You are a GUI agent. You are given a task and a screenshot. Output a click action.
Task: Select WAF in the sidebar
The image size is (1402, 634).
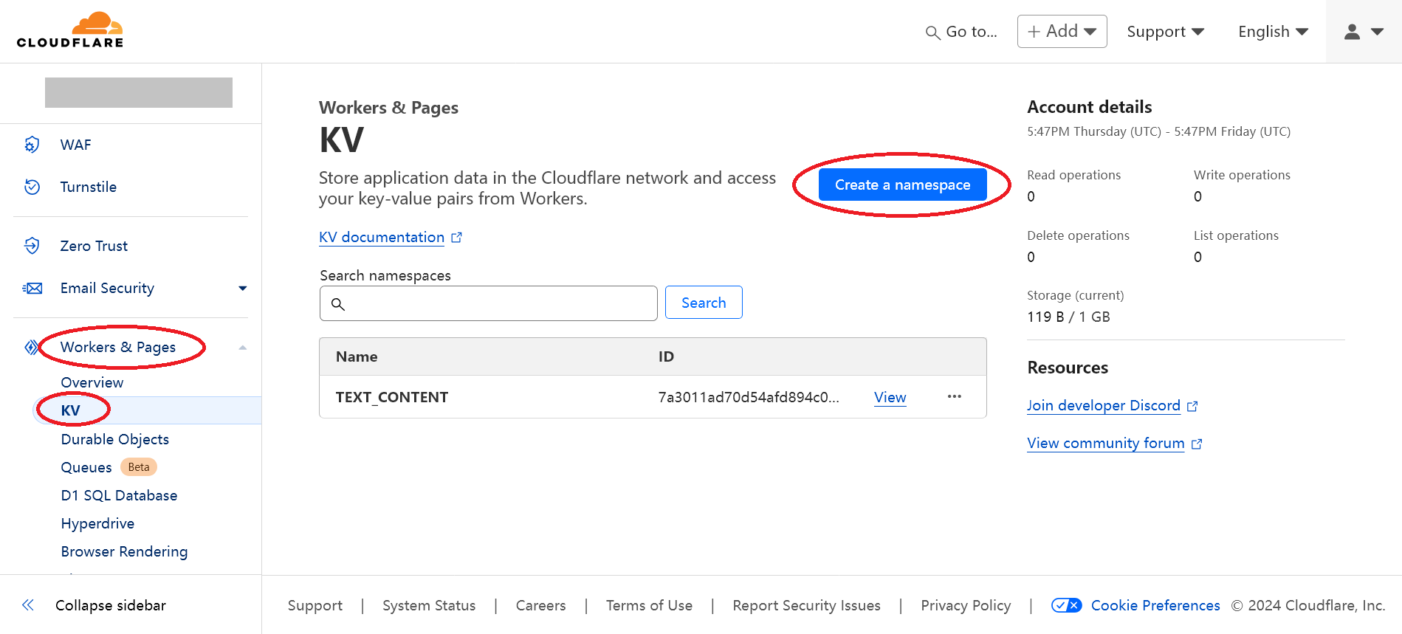[x=75, y=145]
